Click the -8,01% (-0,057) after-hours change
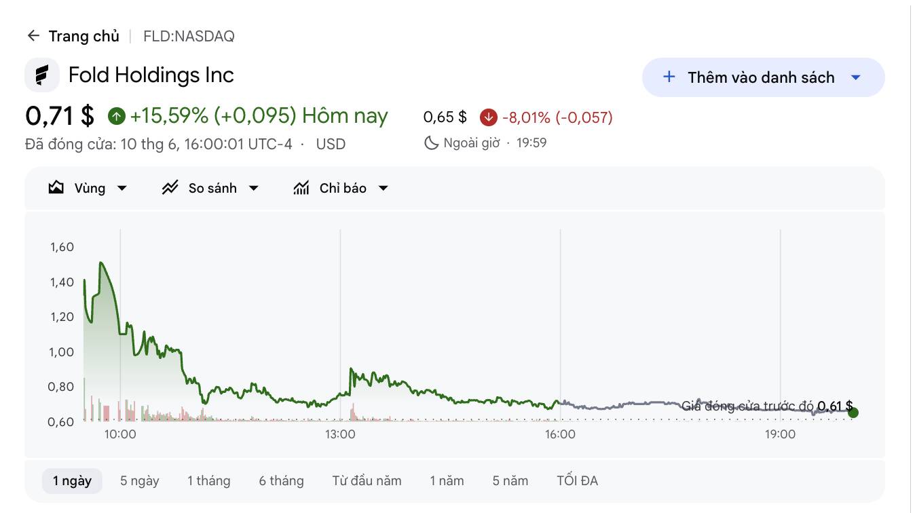 (x=557, y=117)
